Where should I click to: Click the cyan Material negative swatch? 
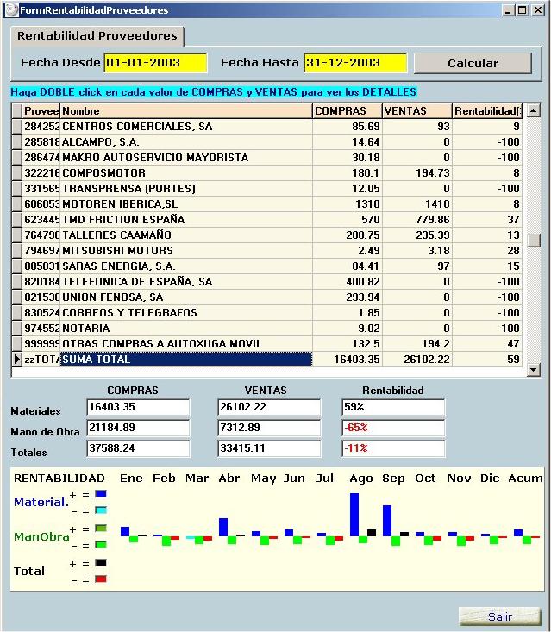tap(101, 510)
